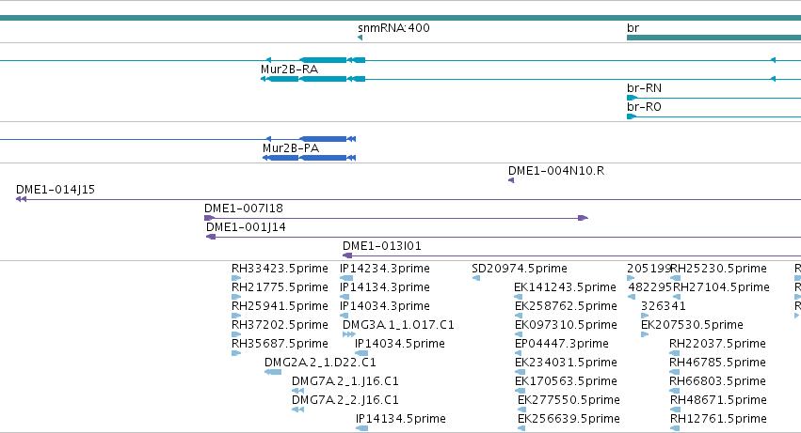
Task: Click the DME1-013I01 clone start glyph
Action: pyautogui.click(x=347, y=256)
